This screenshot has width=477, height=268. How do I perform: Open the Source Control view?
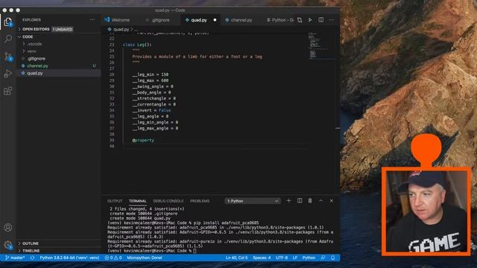tap(8, 57)
